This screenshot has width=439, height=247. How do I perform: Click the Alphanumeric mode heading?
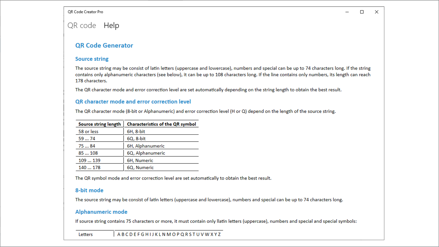tap(101, 212)
